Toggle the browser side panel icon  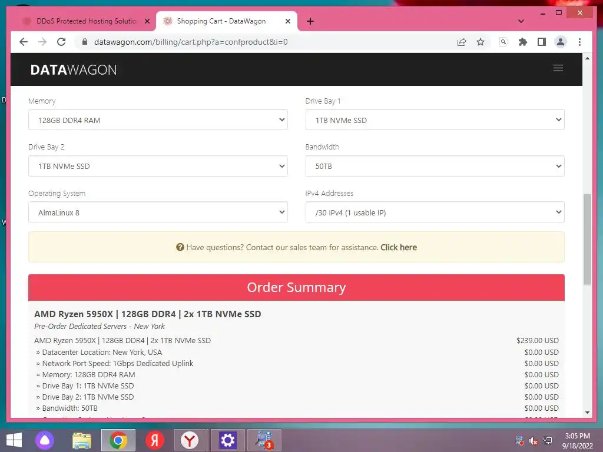[542, 42]
